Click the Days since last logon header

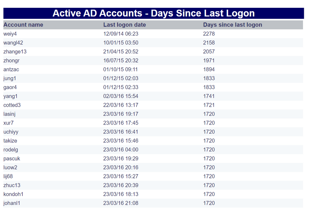point(233,25)
